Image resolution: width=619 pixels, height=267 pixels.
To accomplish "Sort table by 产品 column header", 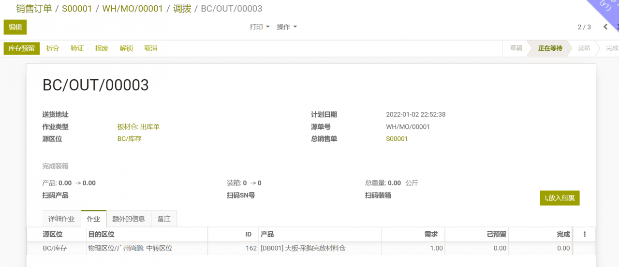I will point(320,234).
